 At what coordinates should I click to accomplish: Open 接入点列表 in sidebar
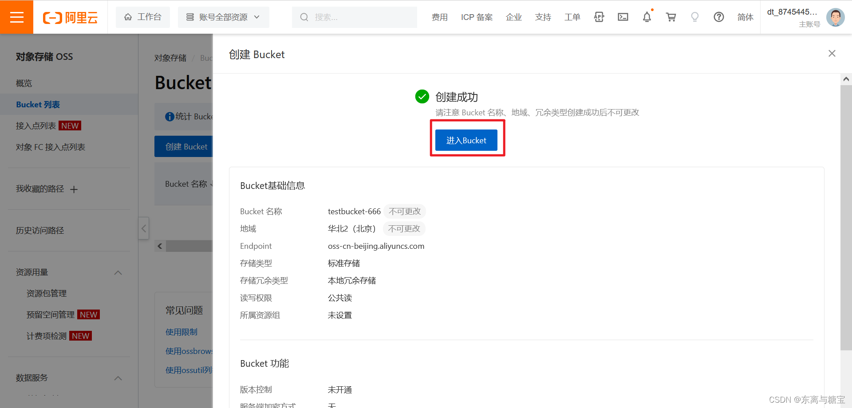click(x=36, y=126)
